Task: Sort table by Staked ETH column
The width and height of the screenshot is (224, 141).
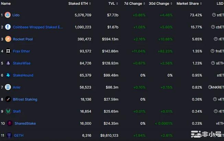Action: point(80,3)
